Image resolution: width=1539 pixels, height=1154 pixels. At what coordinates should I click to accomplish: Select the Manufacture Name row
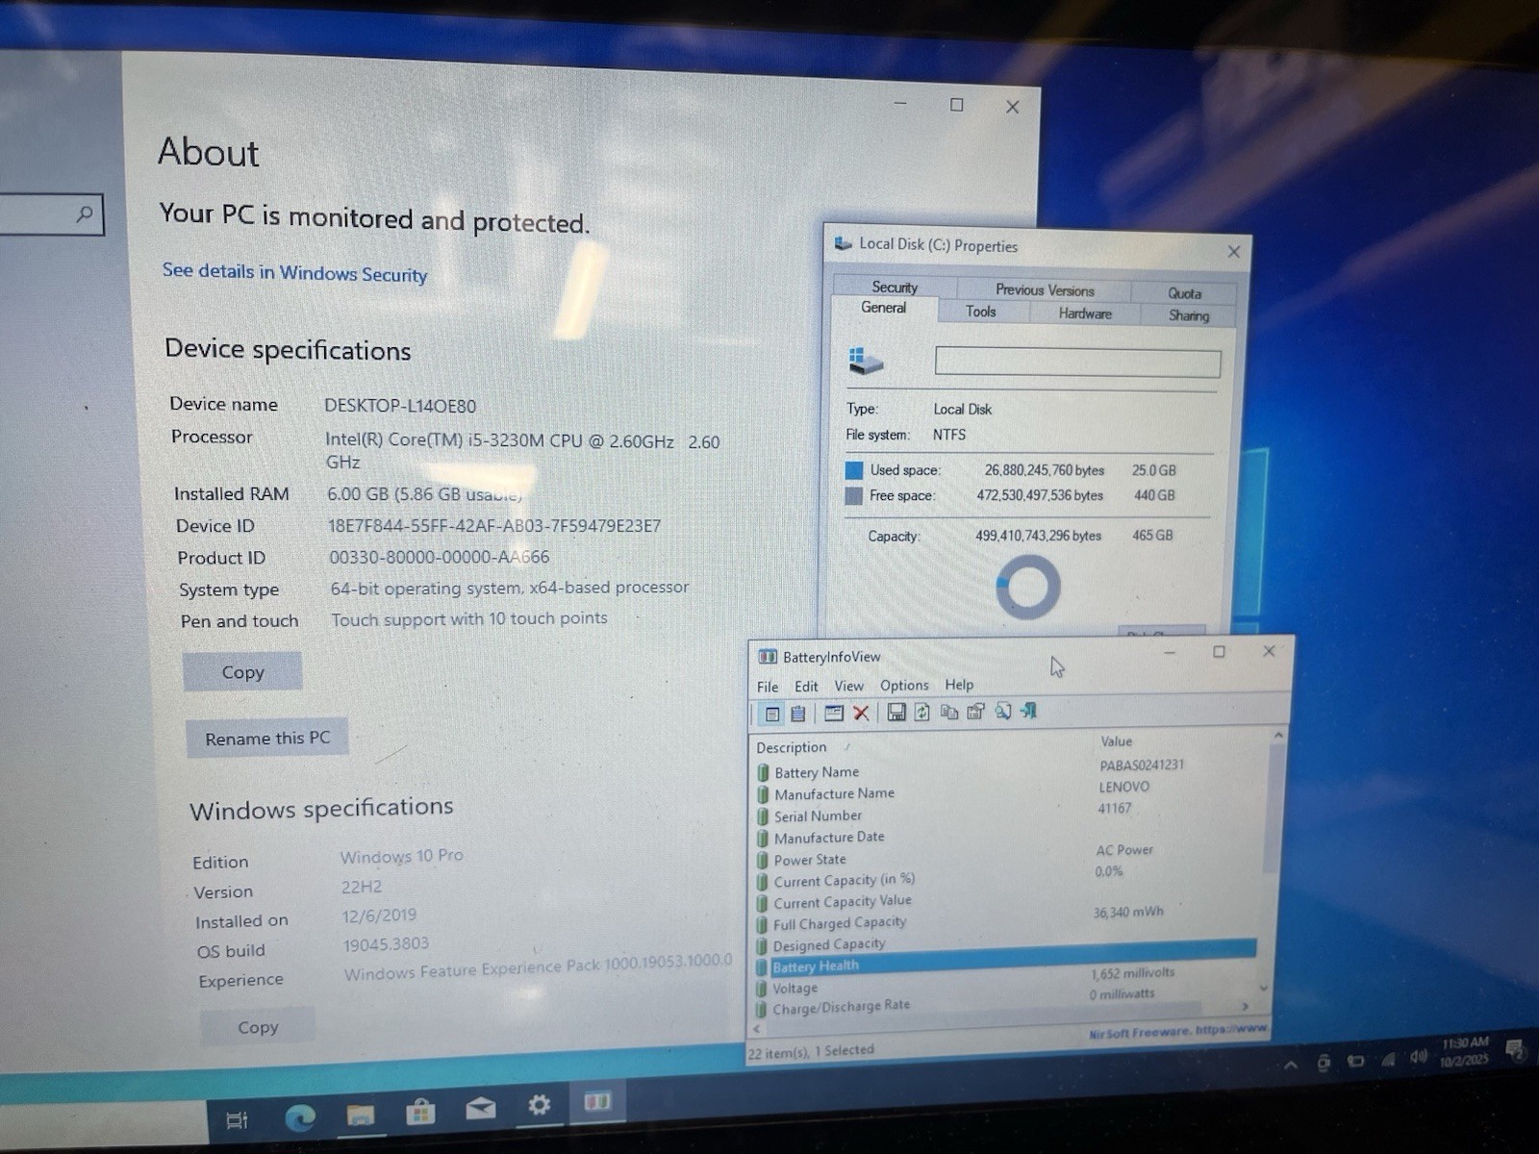point(1005,791)
